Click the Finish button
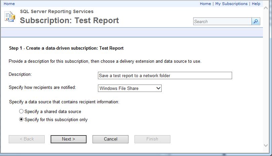 (152, 139)
